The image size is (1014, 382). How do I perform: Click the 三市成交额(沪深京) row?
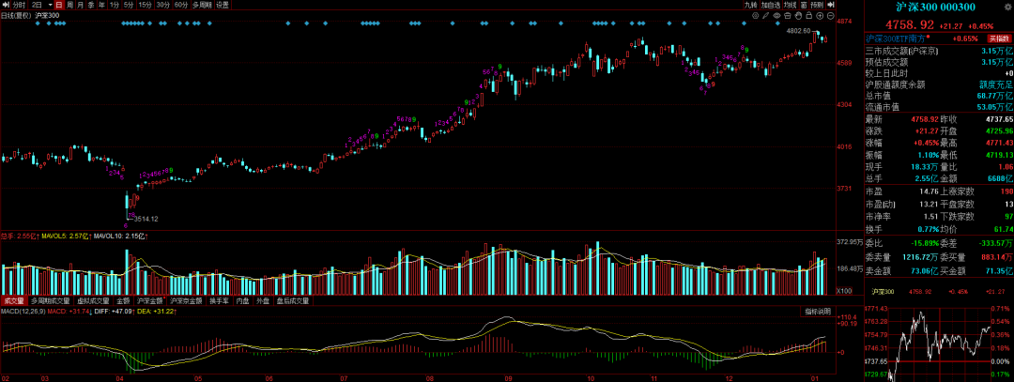coord(939,51)
